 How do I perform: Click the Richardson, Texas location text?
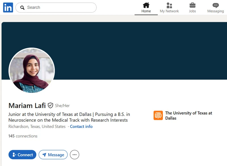[x=37, y=126]
